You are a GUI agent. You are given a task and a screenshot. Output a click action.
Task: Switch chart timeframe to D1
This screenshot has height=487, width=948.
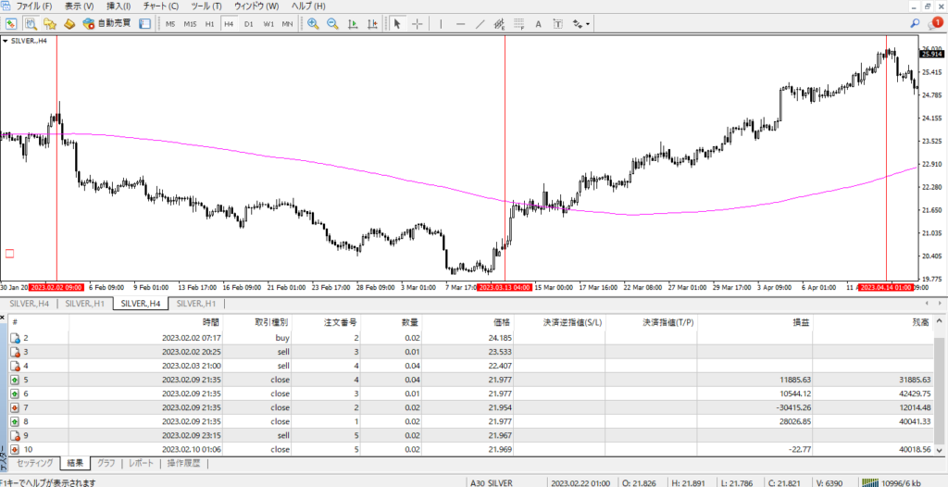point(248,23)
